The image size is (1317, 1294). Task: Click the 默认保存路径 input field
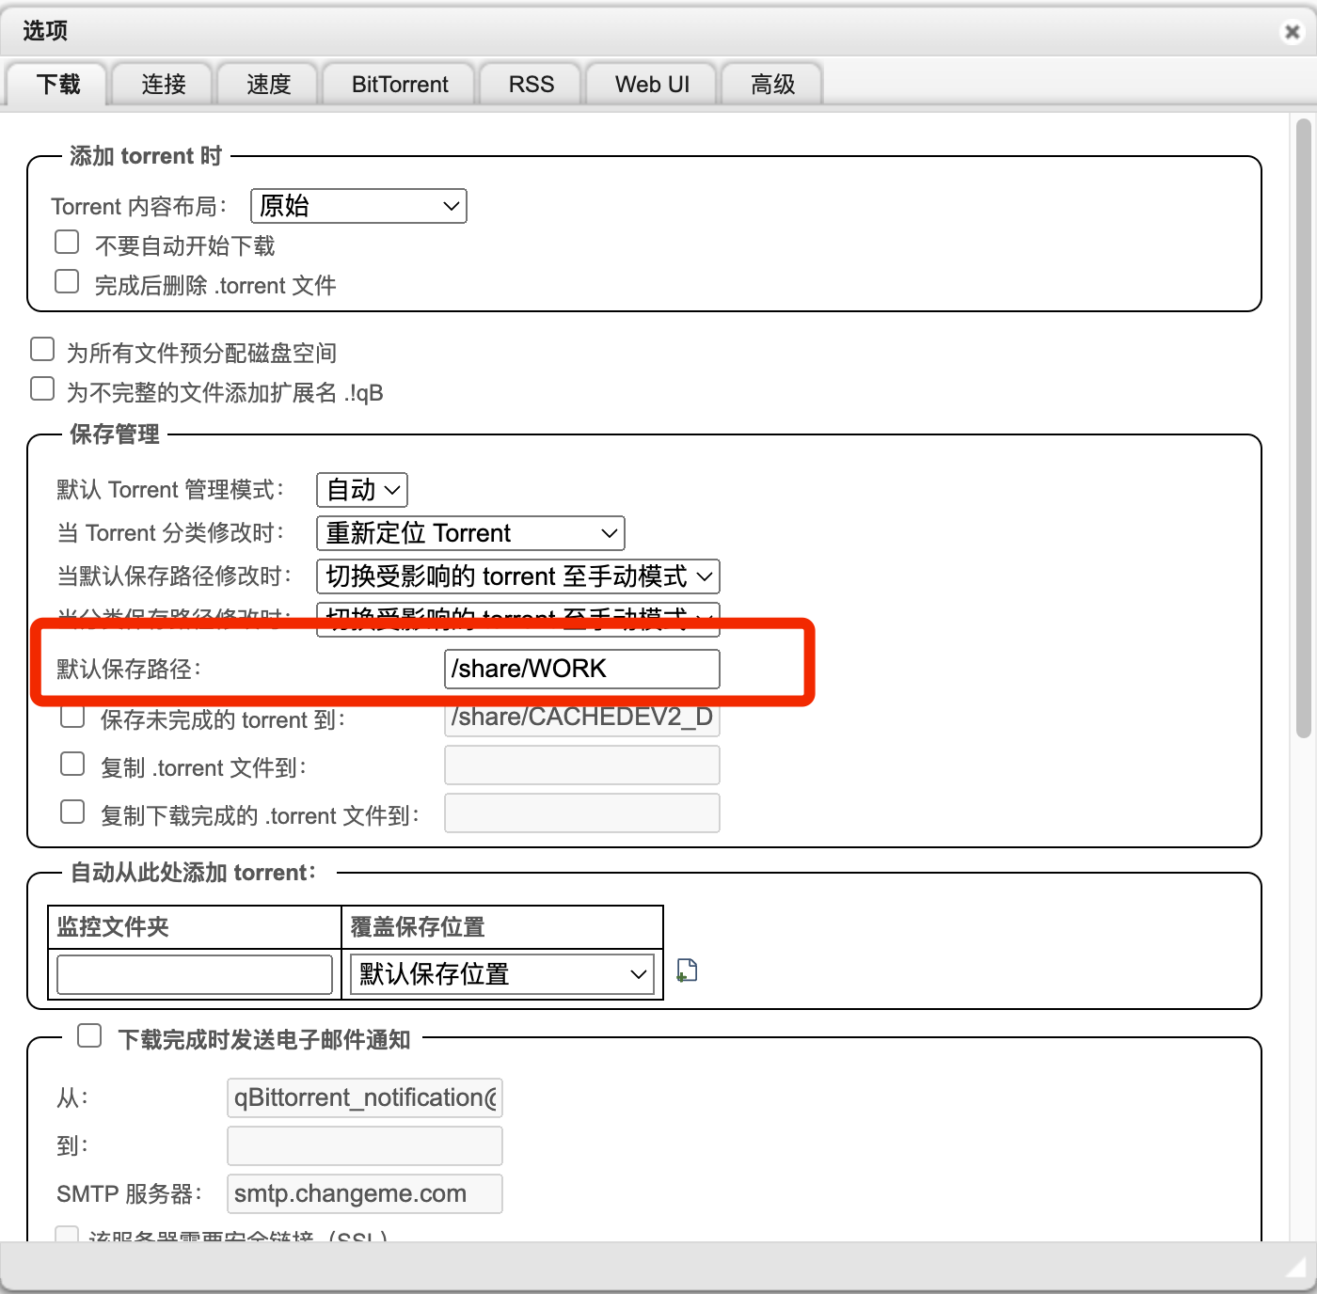click(581, 669)
